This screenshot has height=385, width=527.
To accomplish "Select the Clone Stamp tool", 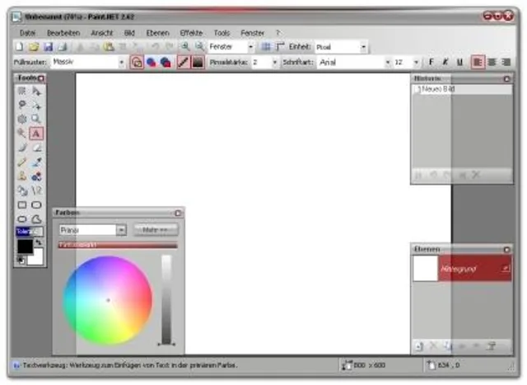I will (22, 176).
